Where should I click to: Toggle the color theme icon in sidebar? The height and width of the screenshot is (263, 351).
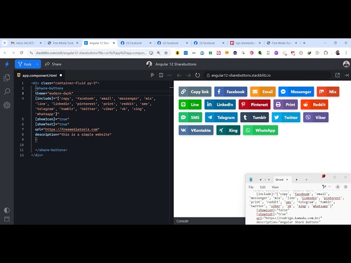pyautogui.click(x=7, y=210)
